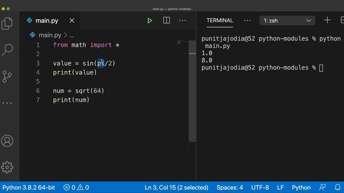Viewport: 344px width, 193px height.
Task: Open problems indicator showing 0 errors
Action: (x=76, y=188)
